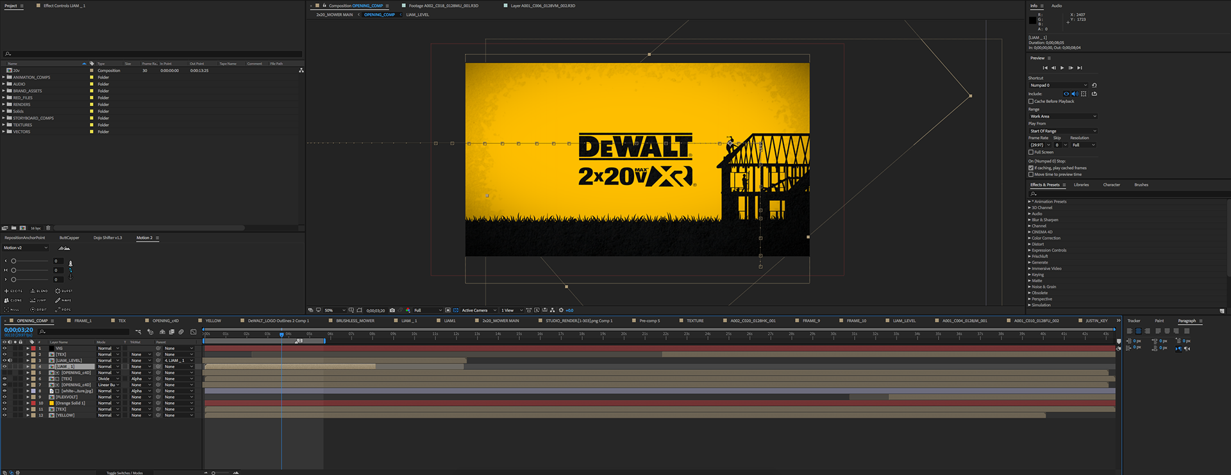Toggle include video eye in Preview panel

[x=1066, y=94]
